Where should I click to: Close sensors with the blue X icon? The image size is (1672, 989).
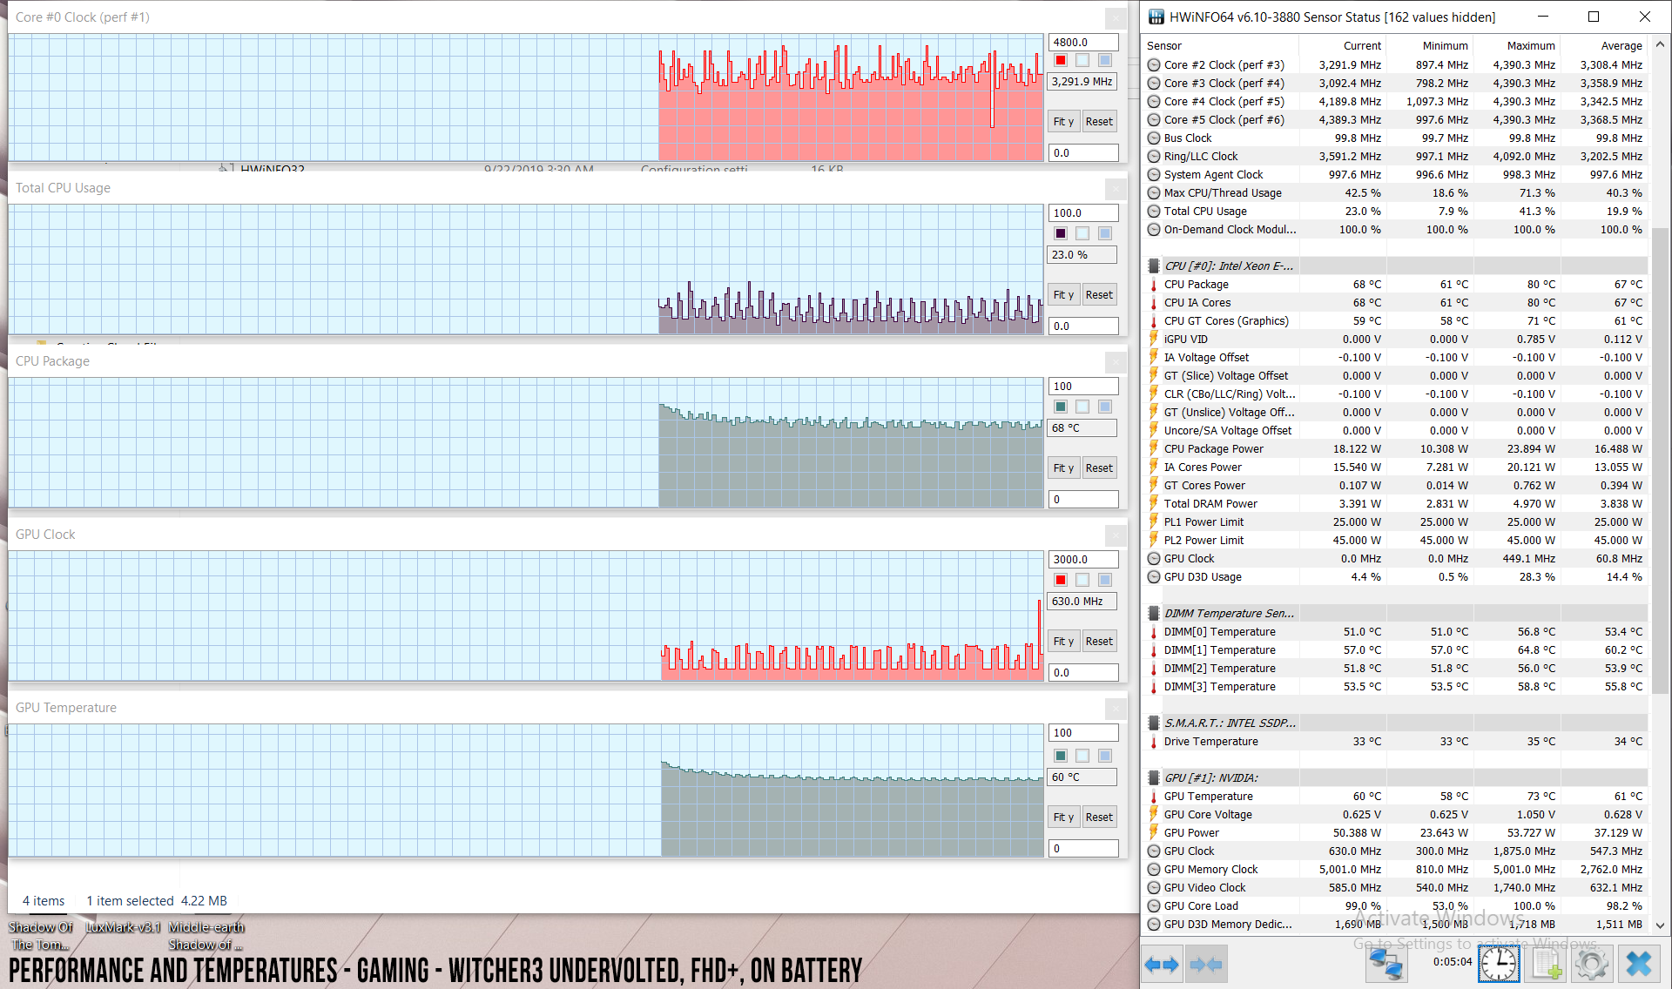[1639, 964]
